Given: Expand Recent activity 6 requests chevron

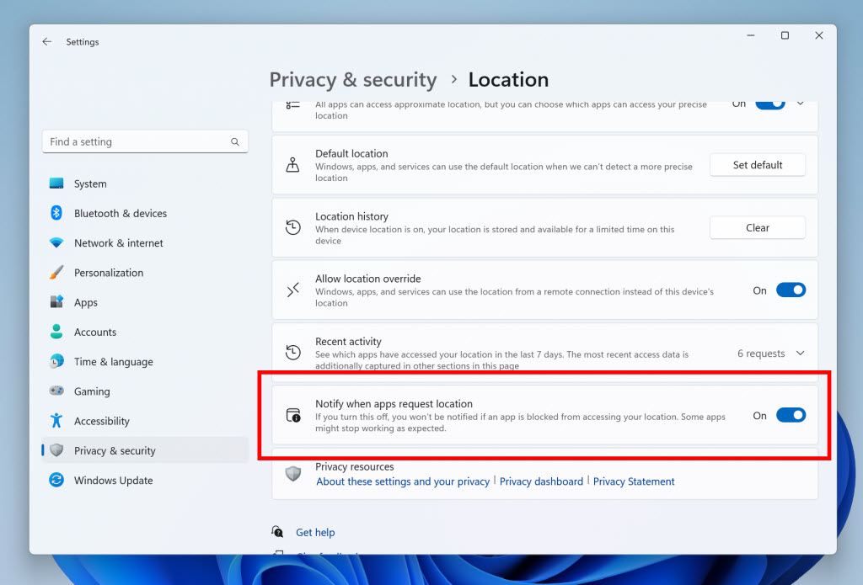Looking at the screenshot, I should 801,354.
